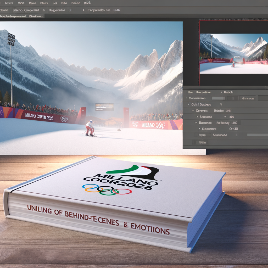Screen dimensions: 268x268
Task: Click the Stqio button
Action: [202, 135]
